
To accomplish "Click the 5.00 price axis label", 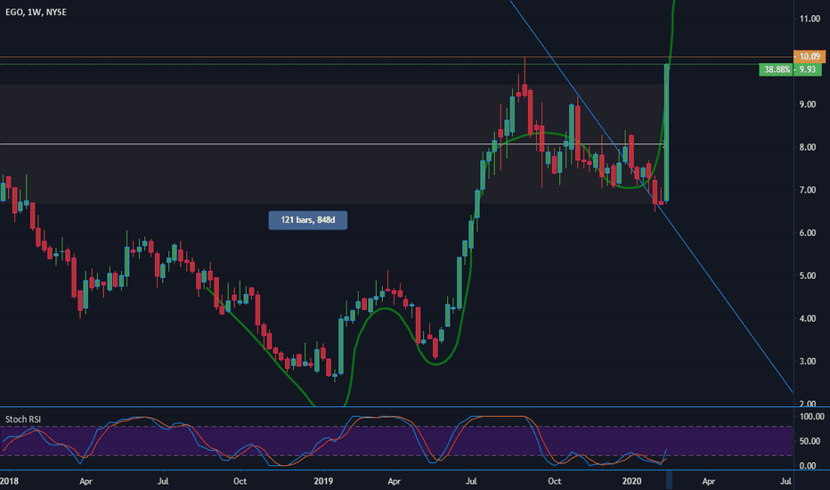I will 808,275.
